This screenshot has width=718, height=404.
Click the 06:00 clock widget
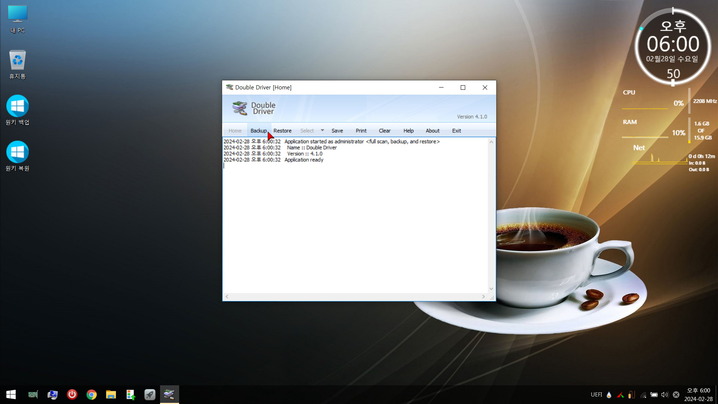coord(673,44)
